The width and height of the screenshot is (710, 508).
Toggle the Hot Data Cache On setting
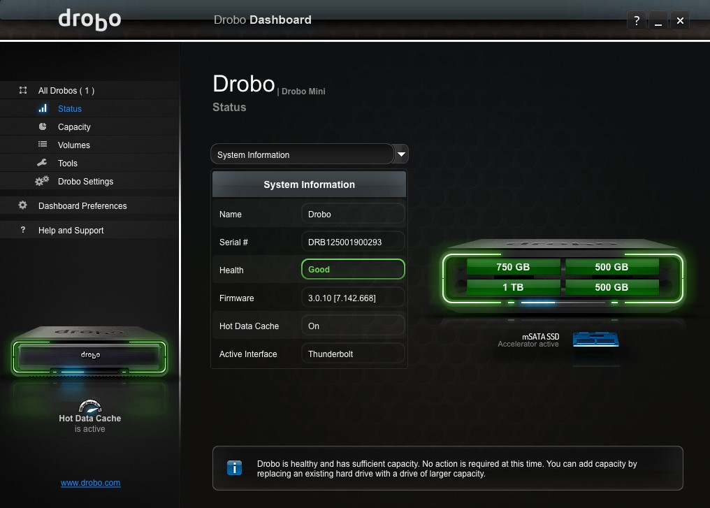[353, 326]
